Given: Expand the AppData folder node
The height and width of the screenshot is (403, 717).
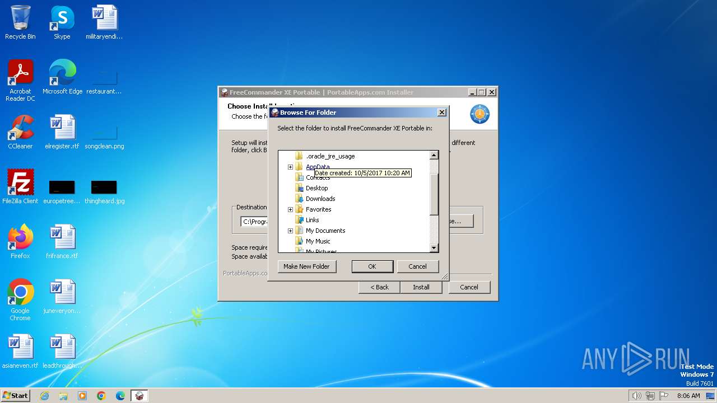Looking at the screenshot, I should click(x=290, y=167).
